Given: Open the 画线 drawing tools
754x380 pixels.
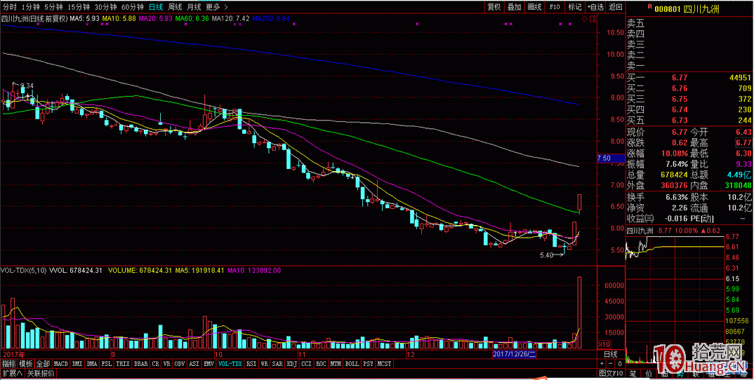Looking at the screenshot, I should (x=534, y=7).
